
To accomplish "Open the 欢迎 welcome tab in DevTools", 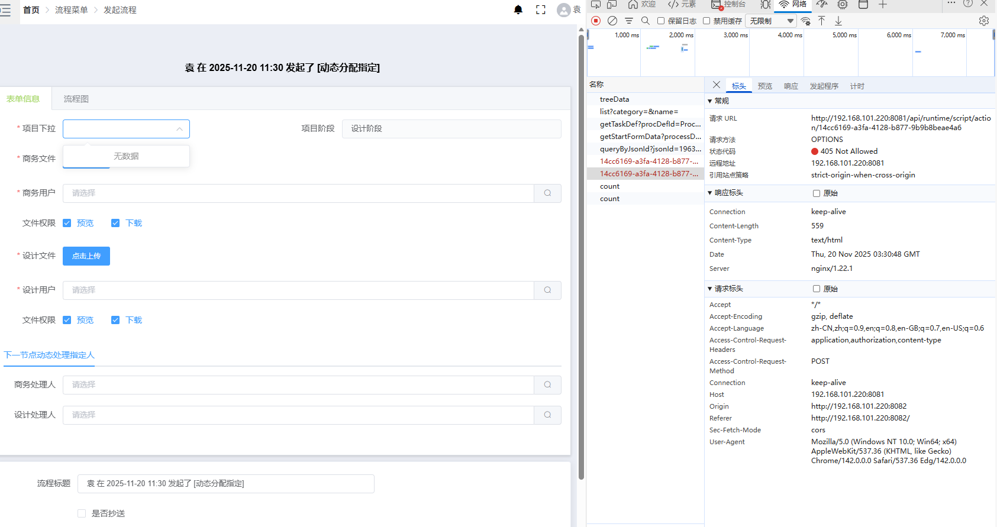I will [642, 4].
